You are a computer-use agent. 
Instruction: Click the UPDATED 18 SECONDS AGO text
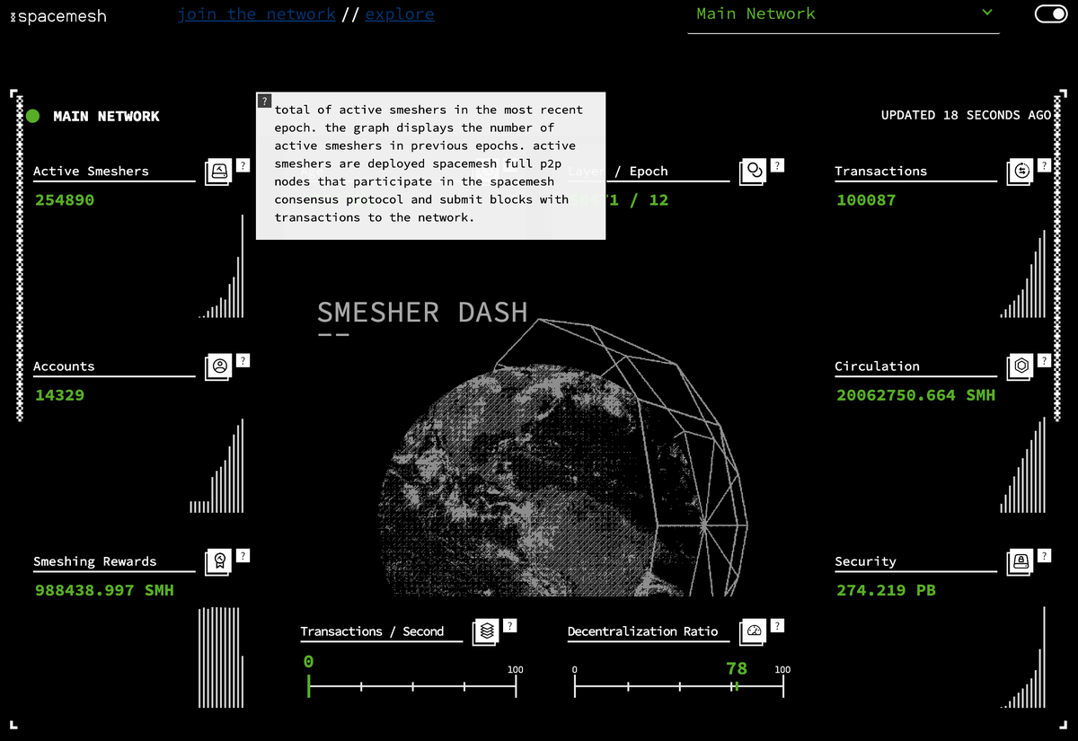pos(966,115)
